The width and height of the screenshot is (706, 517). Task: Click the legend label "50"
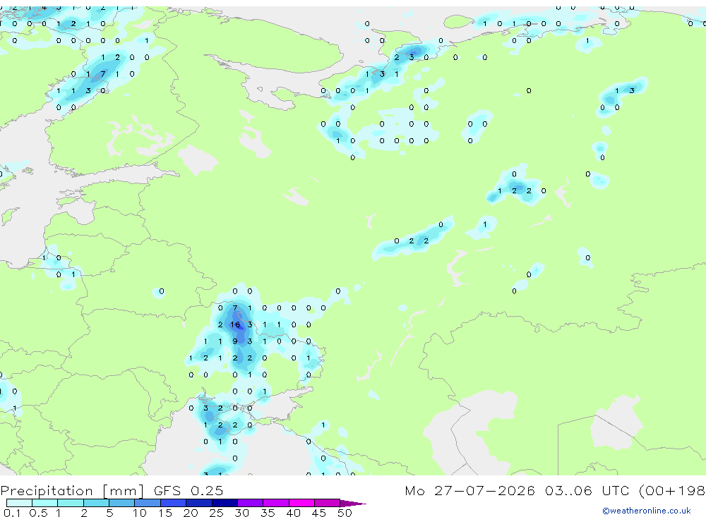coord(345,513)
